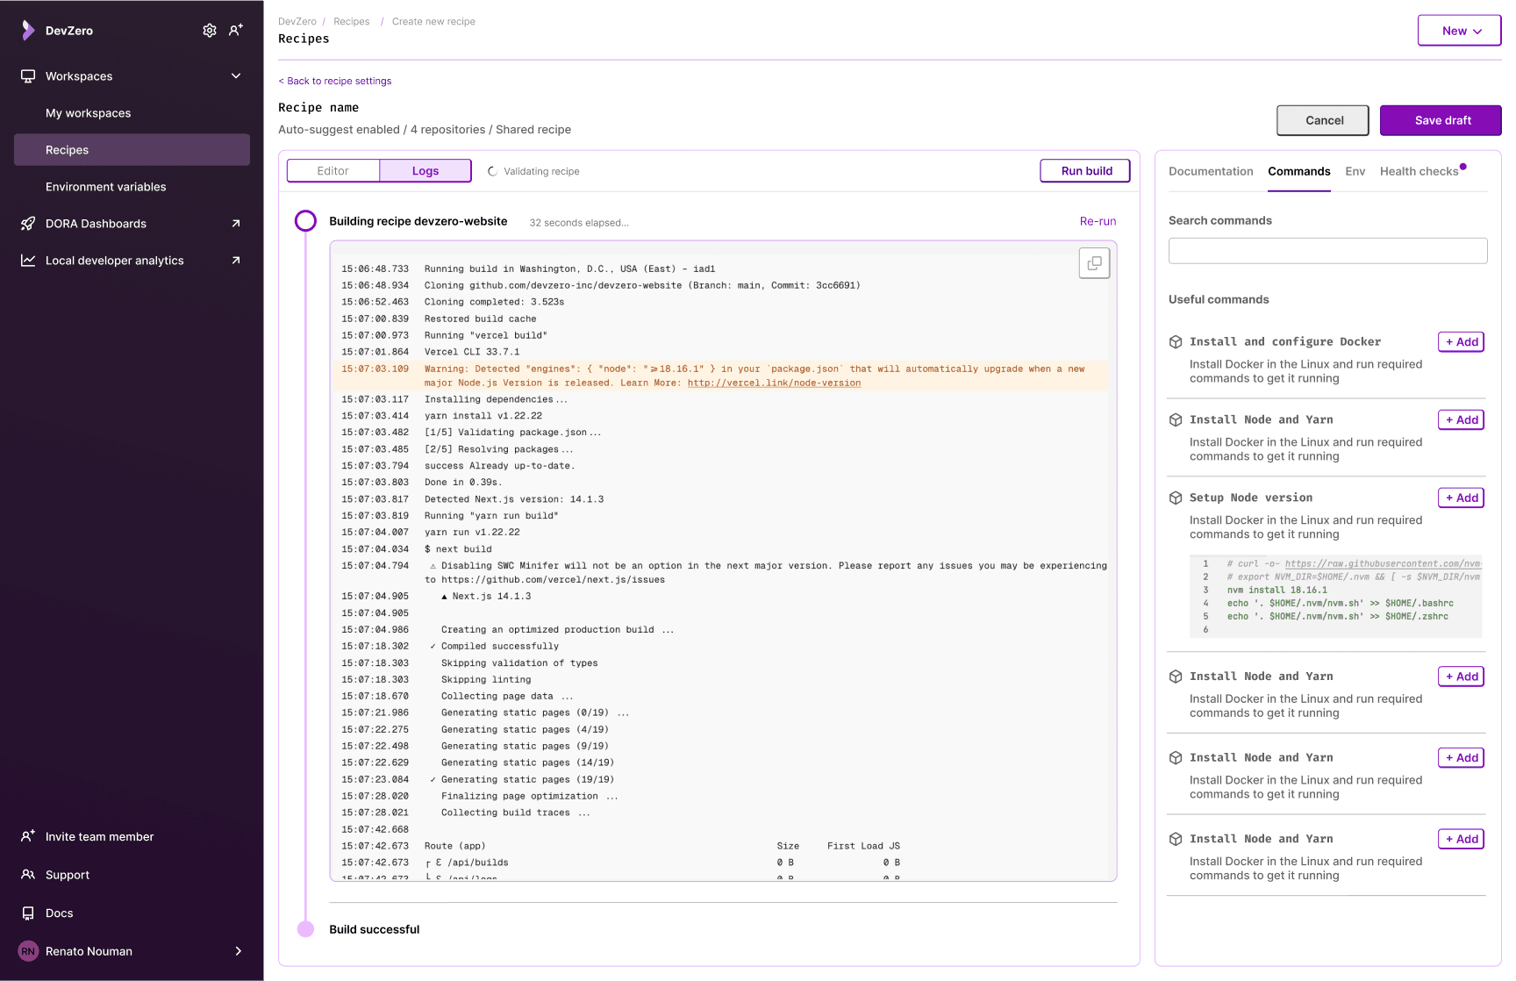Click the invite user icon beside the gear

coord(235,30)
